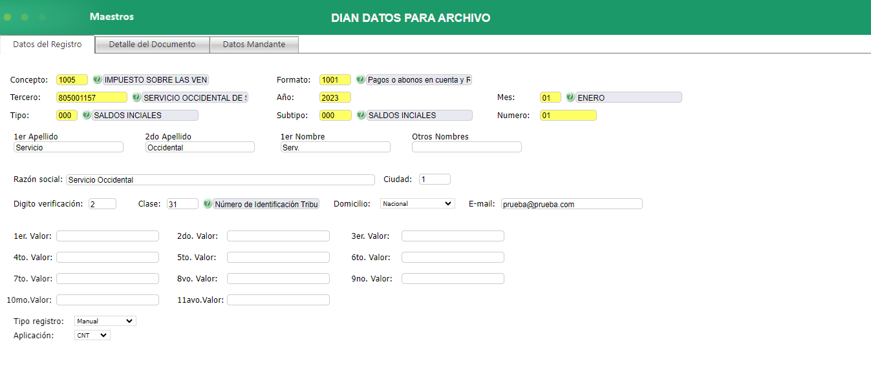Switch to the Datos Mandante tab
The image size is (871, 377).
pos(253,44)
